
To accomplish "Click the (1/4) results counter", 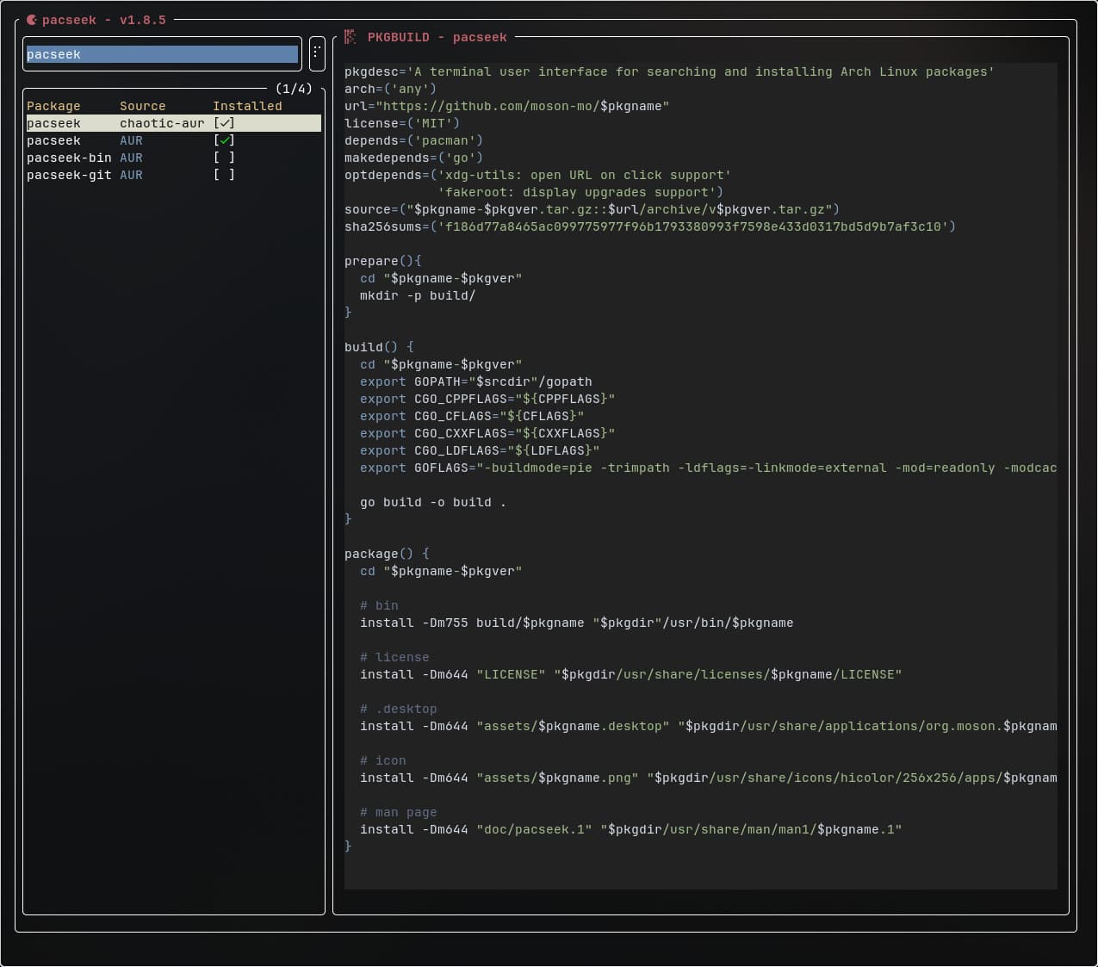I will 294,89.
